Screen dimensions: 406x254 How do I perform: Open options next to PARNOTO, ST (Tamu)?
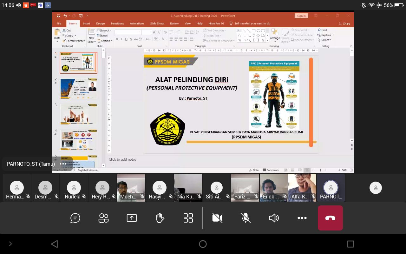63,164
